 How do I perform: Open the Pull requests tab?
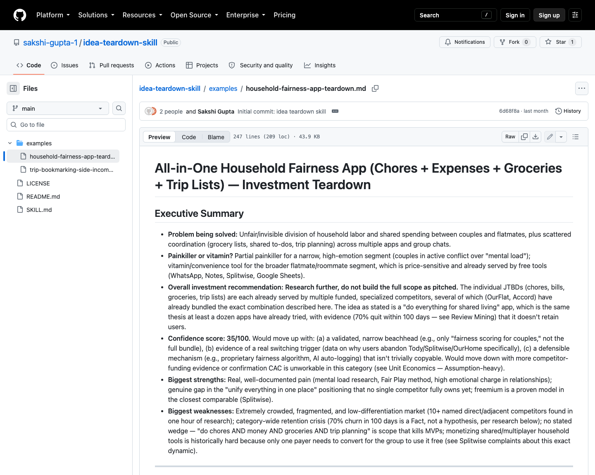112,65
